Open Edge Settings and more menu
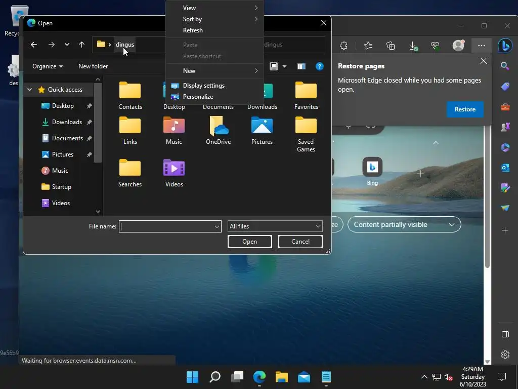The width and height of the screenshot is (518, 389). (x=482, y=45)
